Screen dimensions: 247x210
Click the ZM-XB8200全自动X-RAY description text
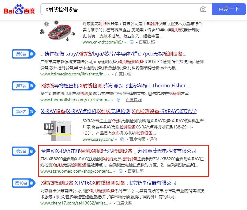coord(122,162)
